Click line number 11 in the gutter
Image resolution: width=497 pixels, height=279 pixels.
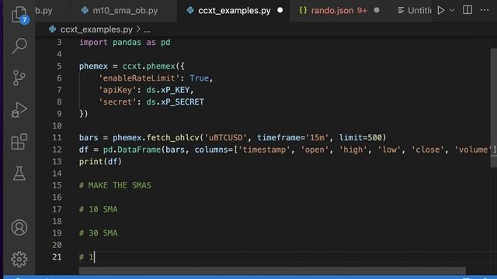(x=57, y=138)
